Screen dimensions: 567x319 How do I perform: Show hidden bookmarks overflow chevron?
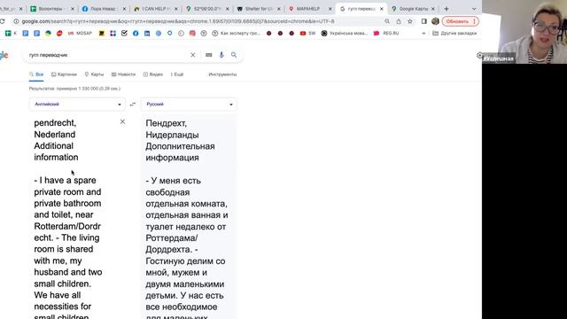423,34
